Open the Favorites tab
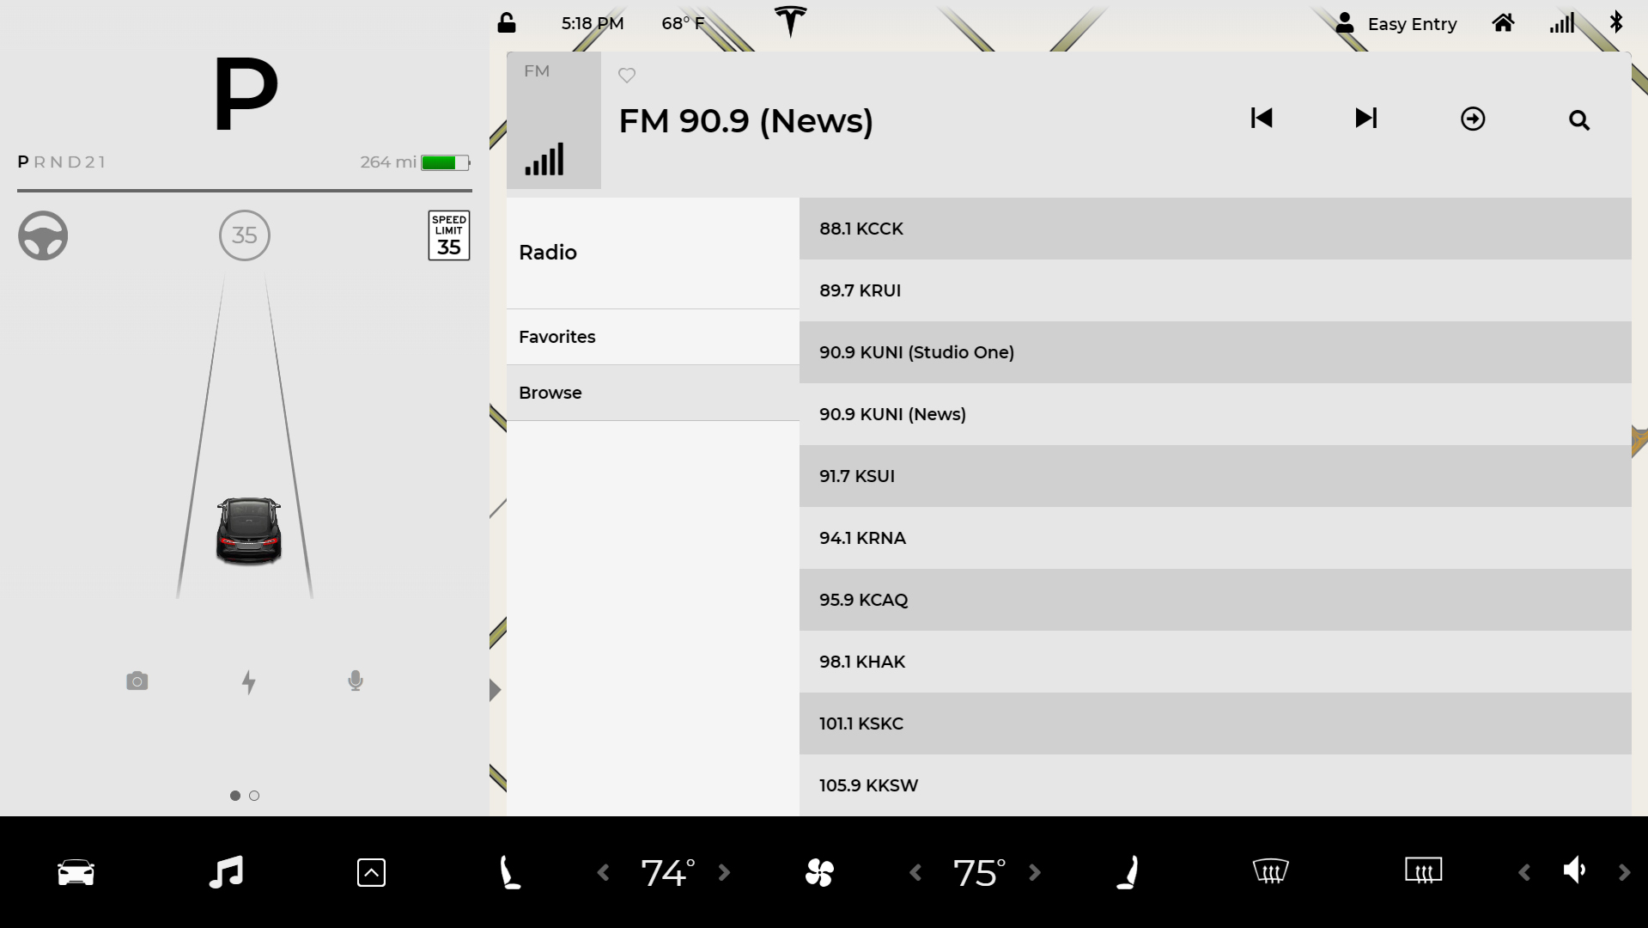Screen dimensions: 1648x928 click(653, 337)
